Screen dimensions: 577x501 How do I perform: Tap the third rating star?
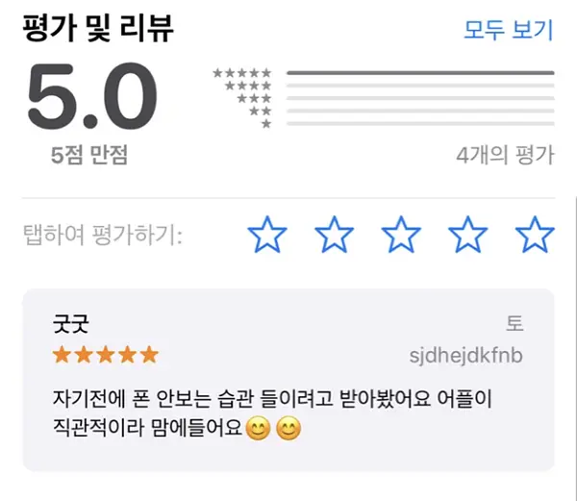click(401, 235)
